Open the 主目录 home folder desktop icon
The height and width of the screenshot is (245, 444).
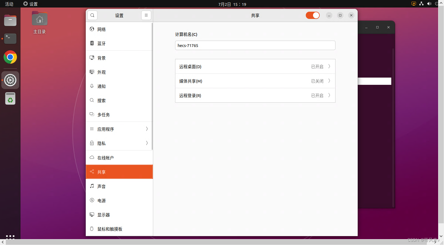(40, 23)
